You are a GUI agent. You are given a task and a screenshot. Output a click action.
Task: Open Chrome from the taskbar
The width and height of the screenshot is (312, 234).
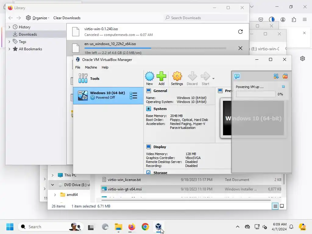[x=145, y=227]
